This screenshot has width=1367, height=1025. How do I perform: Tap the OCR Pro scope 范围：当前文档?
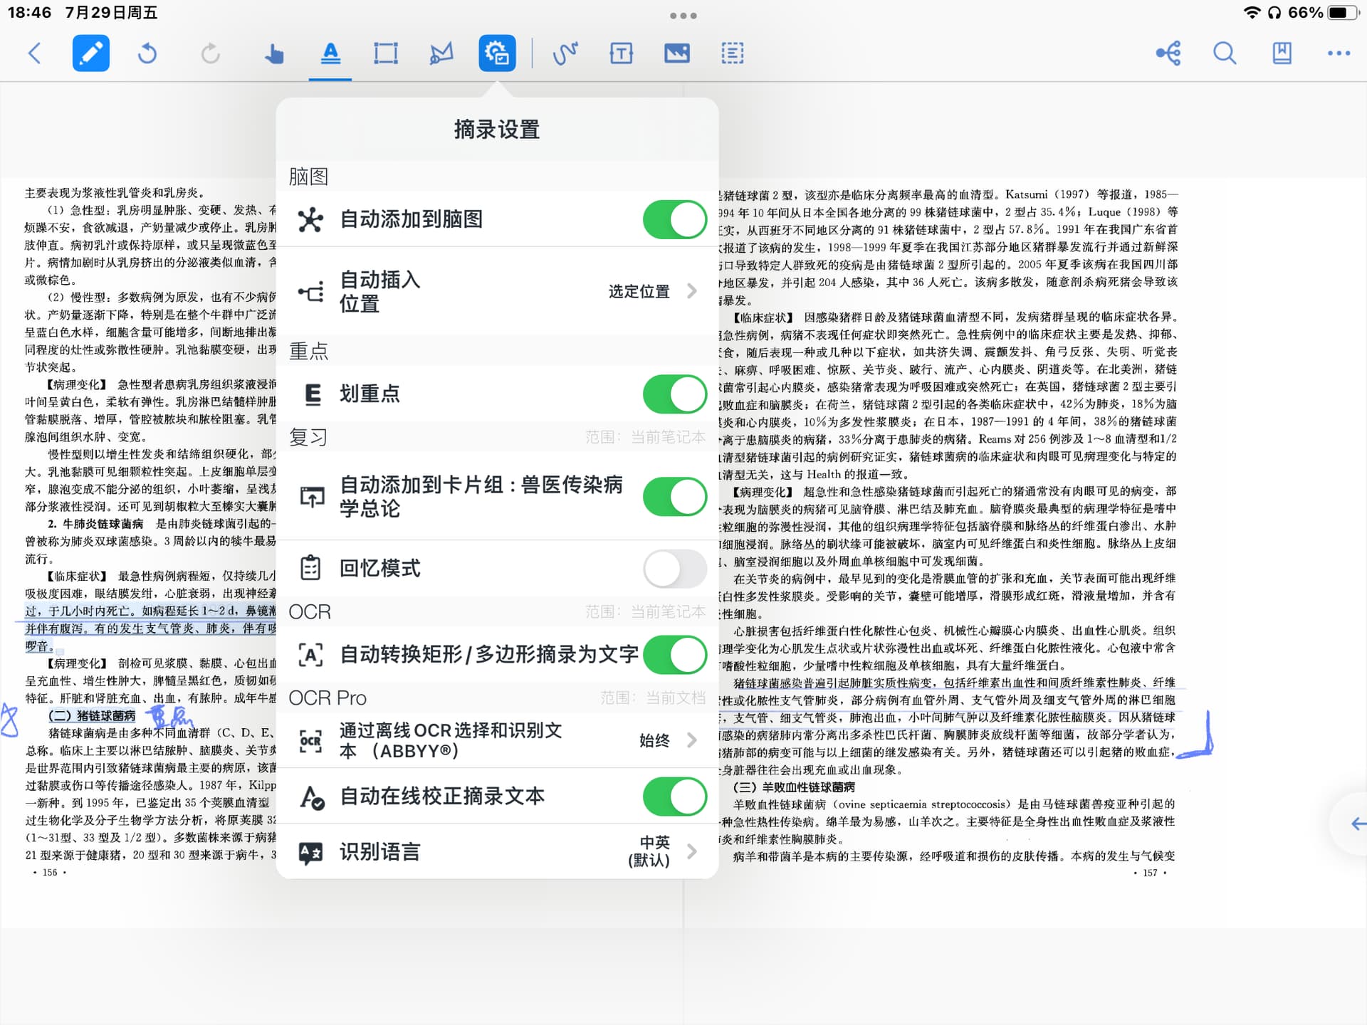653,698
